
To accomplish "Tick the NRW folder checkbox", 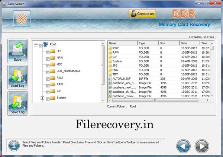I will tap(48, 59).
